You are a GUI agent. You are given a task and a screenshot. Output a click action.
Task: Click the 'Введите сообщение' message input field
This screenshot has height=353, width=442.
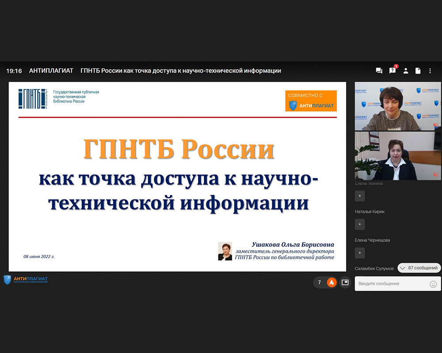(397, 283)
